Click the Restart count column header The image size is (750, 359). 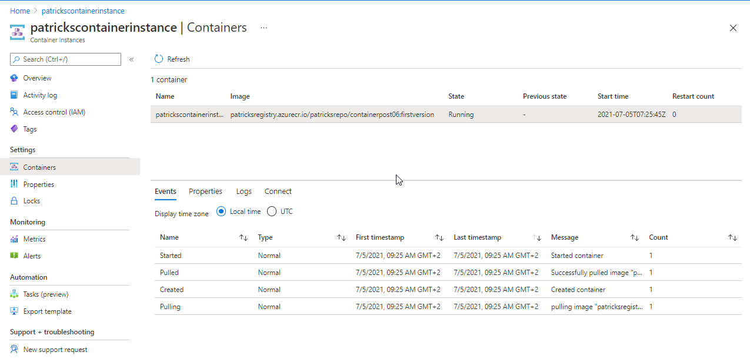pos(694,96)
